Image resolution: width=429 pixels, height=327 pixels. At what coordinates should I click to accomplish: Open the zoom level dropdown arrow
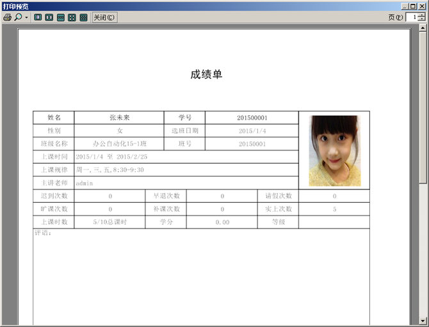point(26,17)
